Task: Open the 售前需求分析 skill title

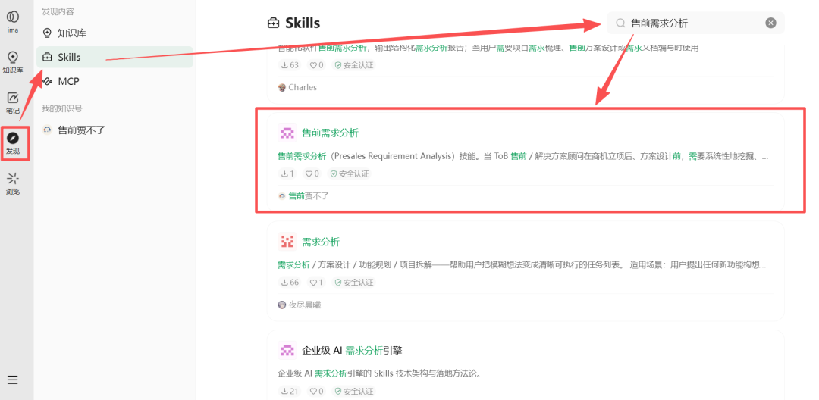Action: click(330, 133)
